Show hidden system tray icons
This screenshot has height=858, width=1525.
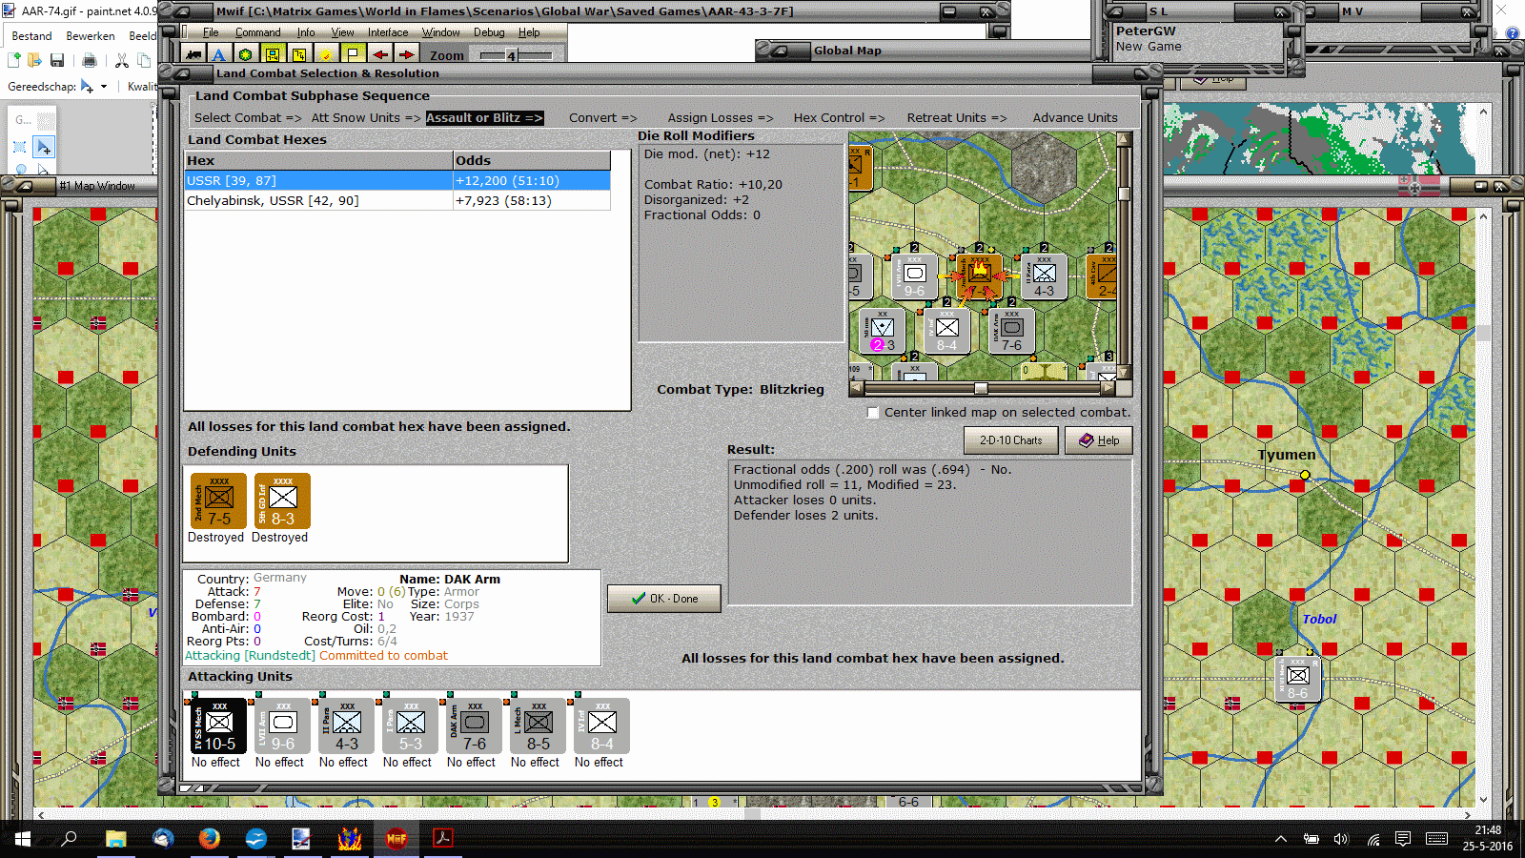click(1281, 839)
